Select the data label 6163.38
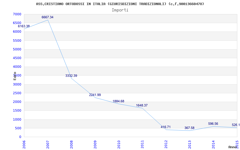Viewport: 240px width, 150px height. 24,26
